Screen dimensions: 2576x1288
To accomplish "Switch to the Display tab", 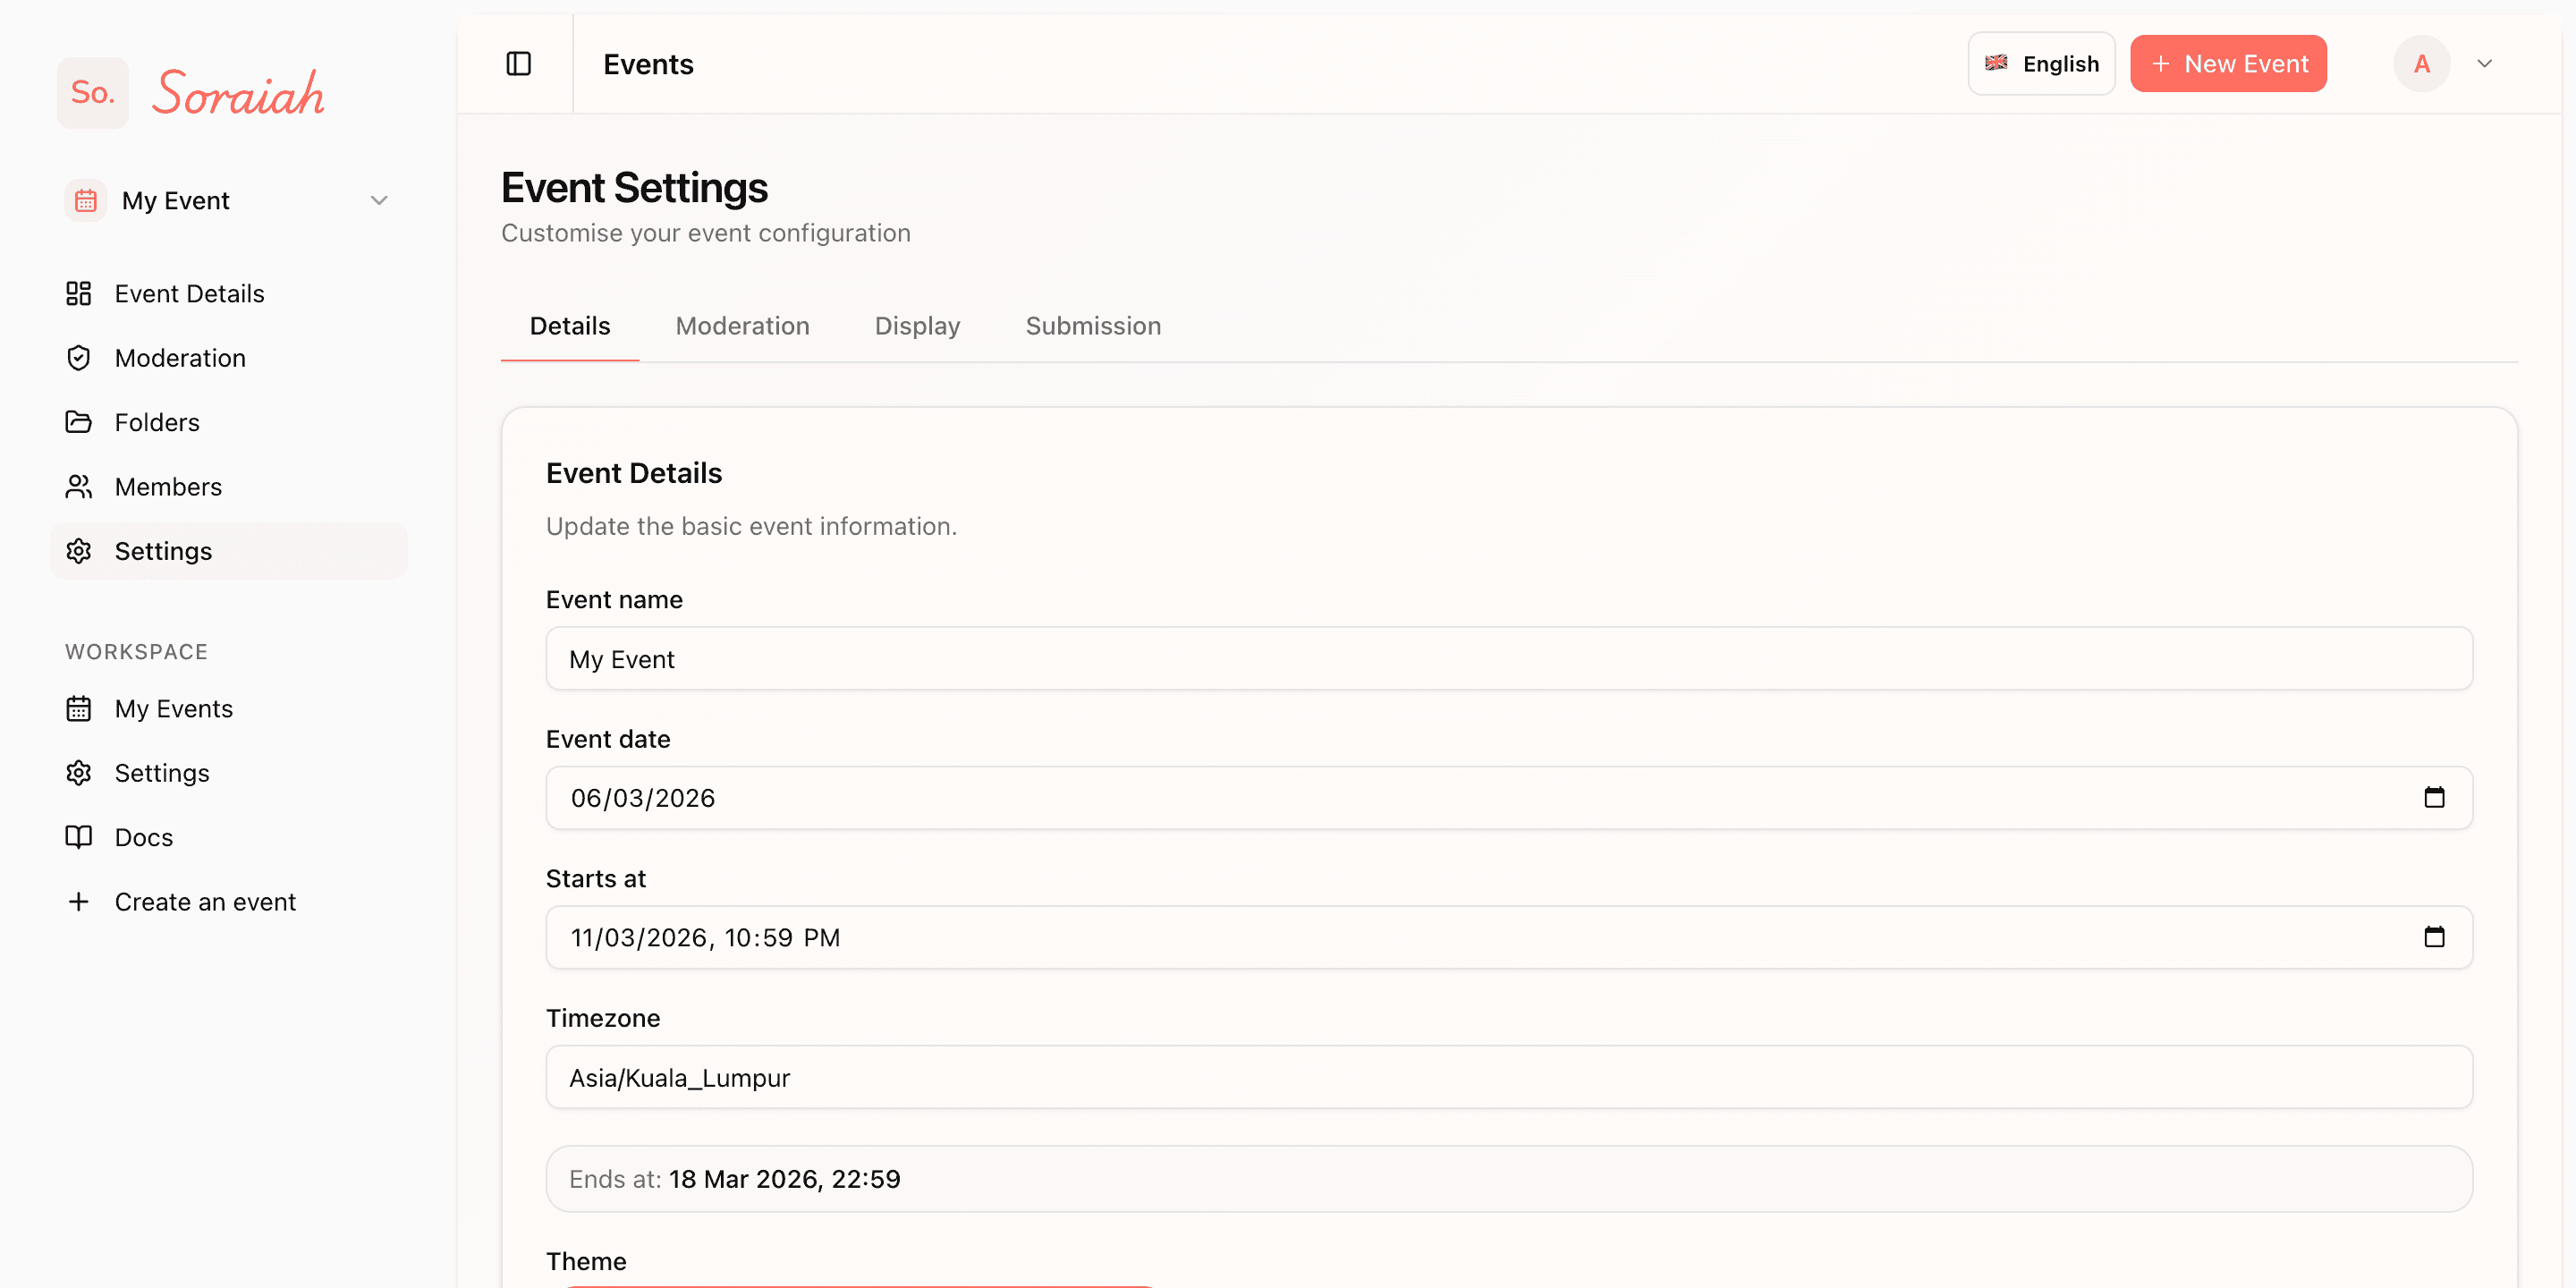I will 917,325.
